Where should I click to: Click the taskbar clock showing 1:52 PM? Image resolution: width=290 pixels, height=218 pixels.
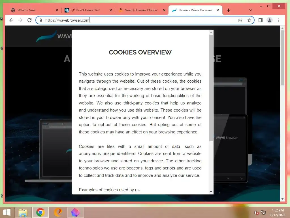click(278, 213)
